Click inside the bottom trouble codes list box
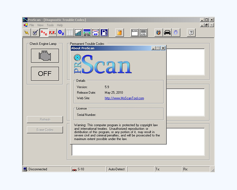The image size is (237, 190). 138,149
